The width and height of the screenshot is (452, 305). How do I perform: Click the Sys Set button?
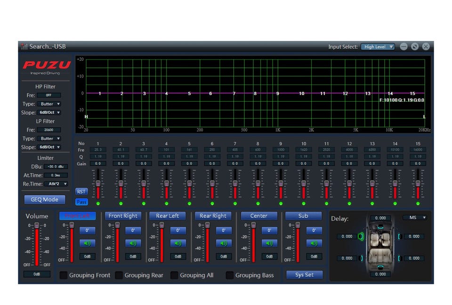coord(305,275)
